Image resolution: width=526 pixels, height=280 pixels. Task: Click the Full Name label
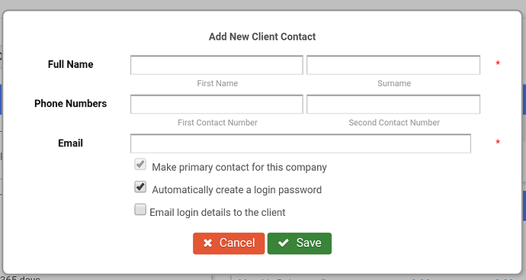click(70, 64)
